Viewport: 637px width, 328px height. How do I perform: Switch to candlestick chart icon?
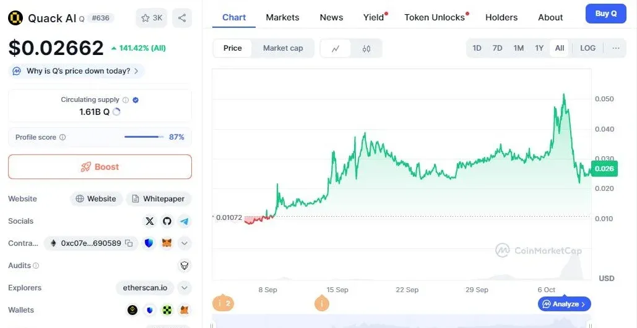[366, 48]
